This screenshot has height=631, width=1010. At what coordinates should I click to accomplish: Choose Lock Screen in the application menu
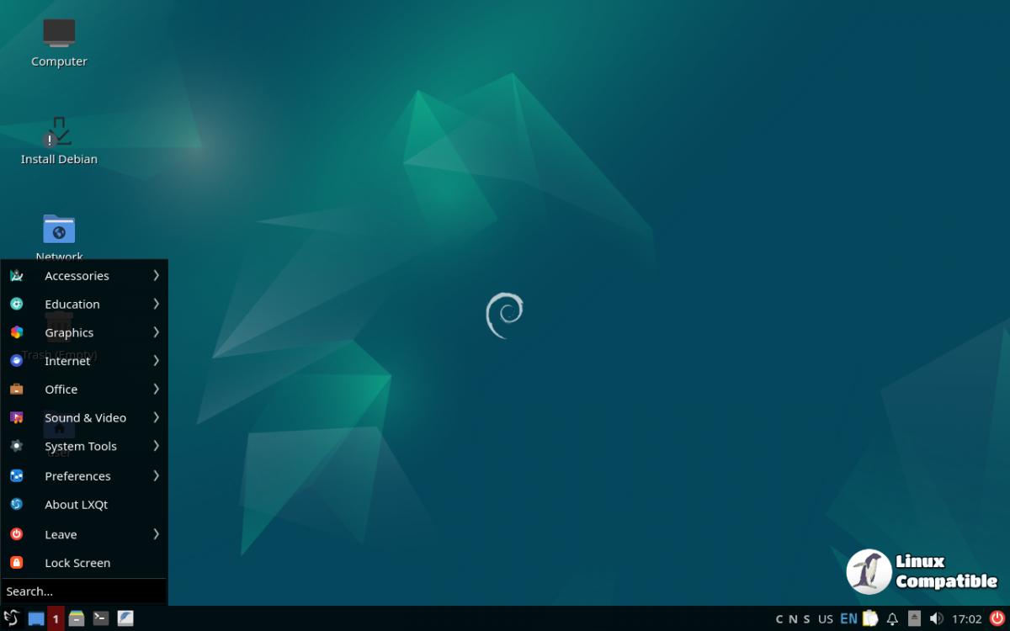coord(77,563)
